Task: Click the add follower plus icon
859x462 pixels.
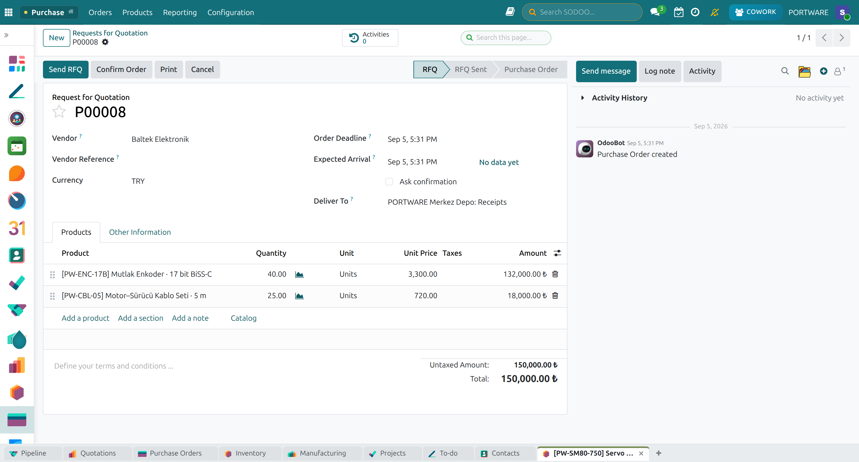Action: [x=823, y=71]
